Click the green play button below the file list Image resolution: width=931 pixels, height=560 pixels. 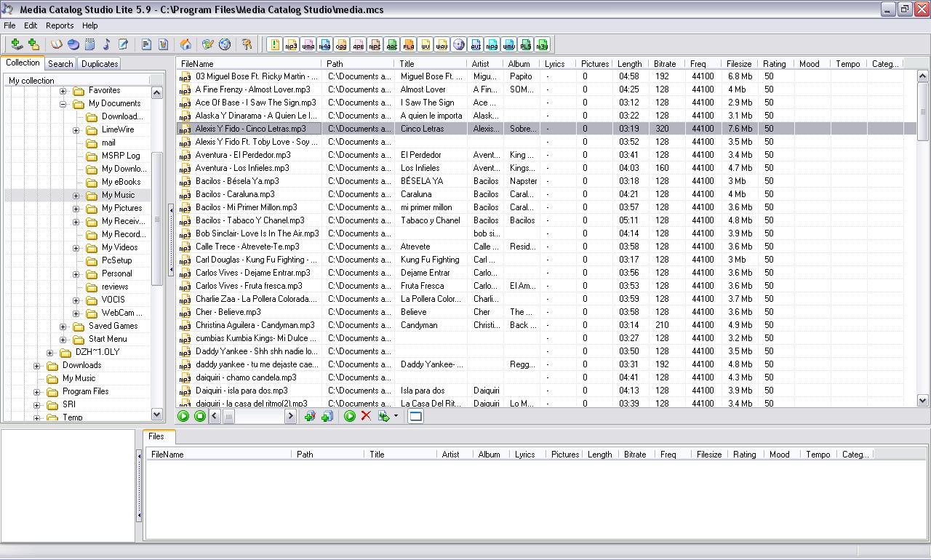click(183, 416)
